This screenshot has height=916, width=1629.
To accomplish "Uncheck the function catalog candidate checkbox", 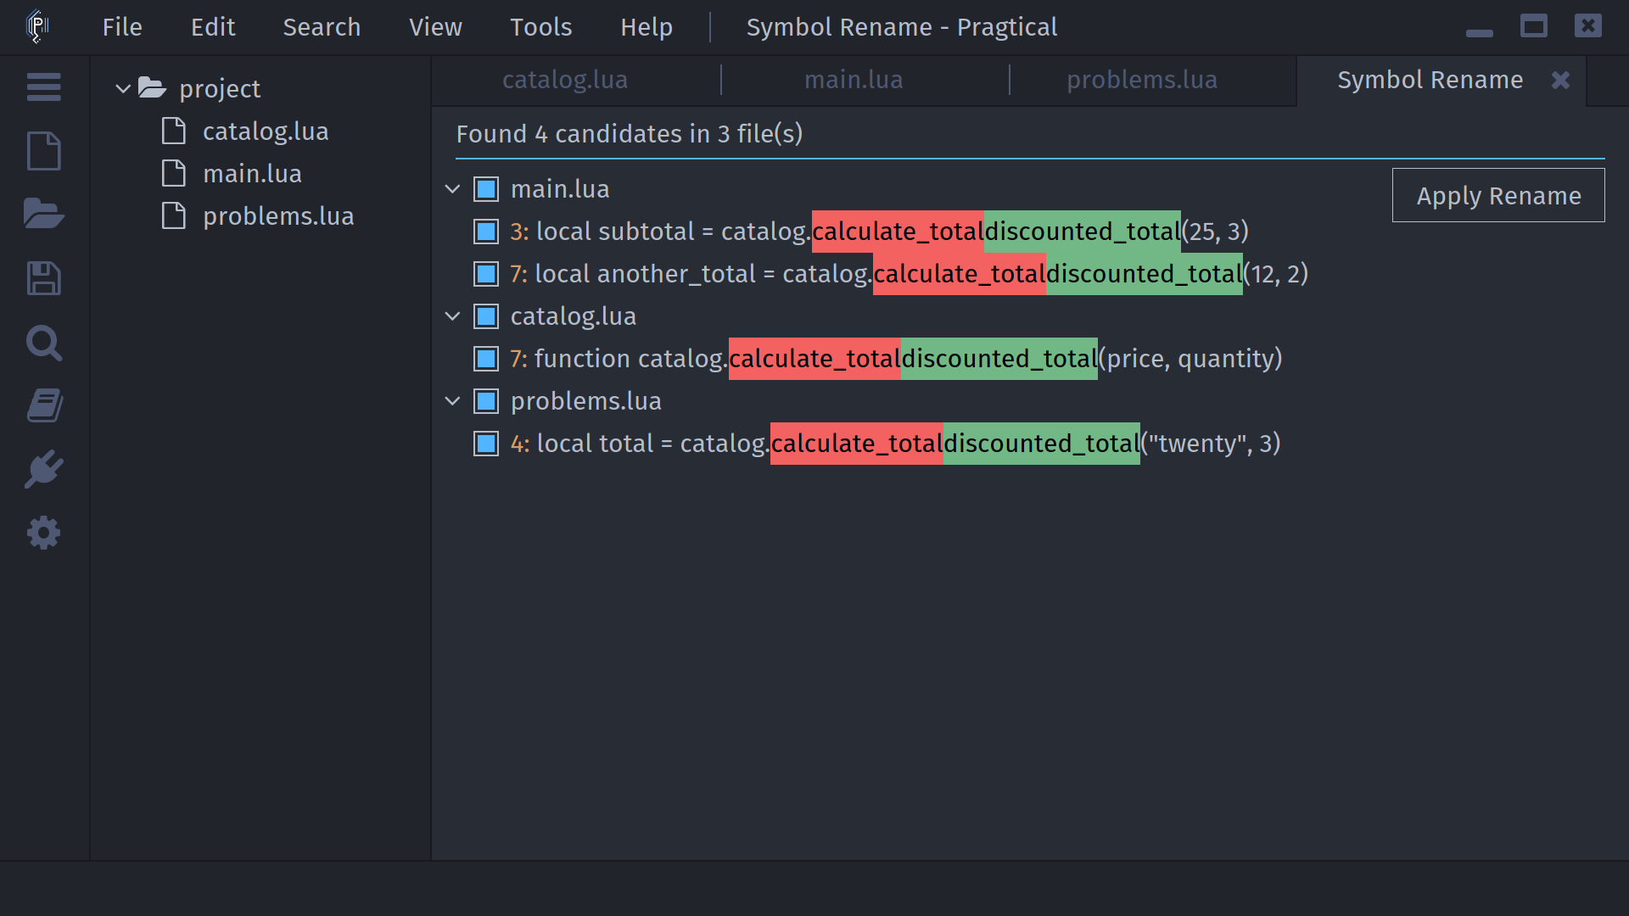I will 486,358.
